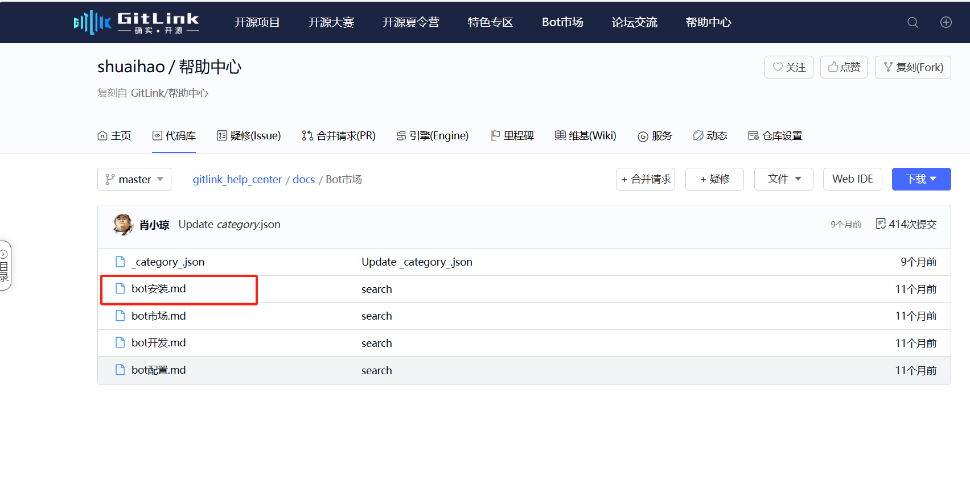Open the _category_.json file
Image resolution: width=970 pixels, height=484 pixels.
point(168,262)
